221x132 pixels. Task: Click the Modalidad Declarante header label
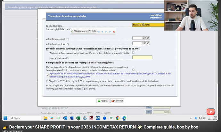pyautogui.click(x=156, y=16)
